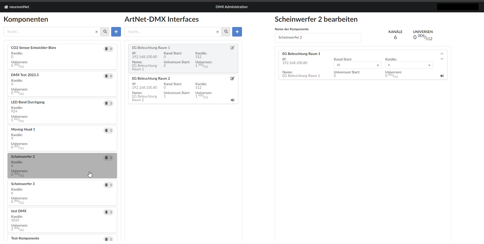Clear the Kanal Start value with its X
The width and height of the screenshot is (484, 244).
pyautogui.click(x=378, y=65)
